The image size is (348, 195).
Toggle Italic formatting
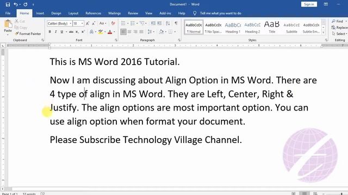pos(55,32)
